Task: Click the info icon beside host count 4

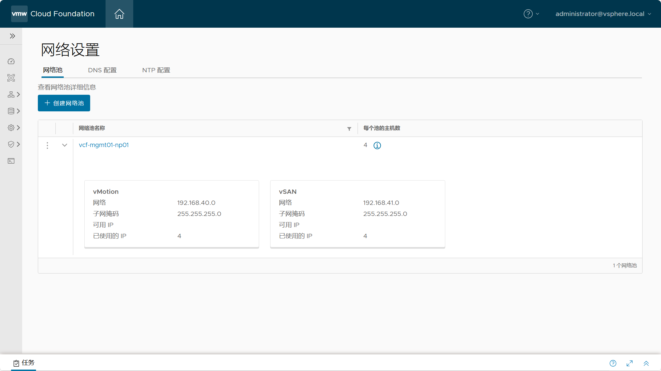Action: click(x=377, y=146)
